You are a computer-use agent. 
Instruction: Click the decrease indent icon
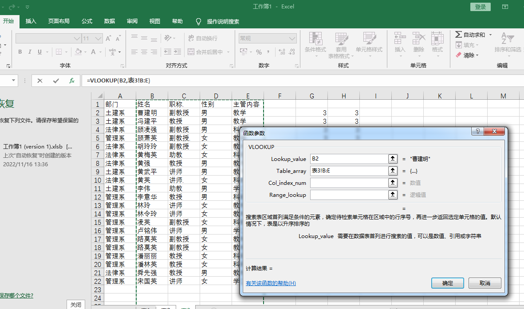(x=168, y=52)
